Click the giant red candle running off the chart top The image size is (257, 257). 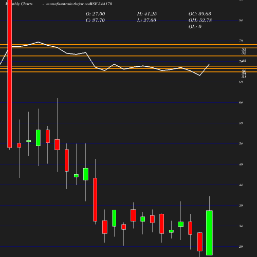coord(10,74)
